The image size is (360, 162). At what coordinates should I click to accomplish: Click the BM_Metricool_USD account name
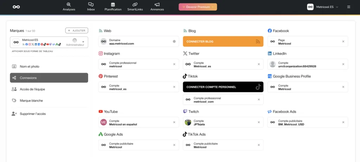pyautogui.click(x=291, y=124)
